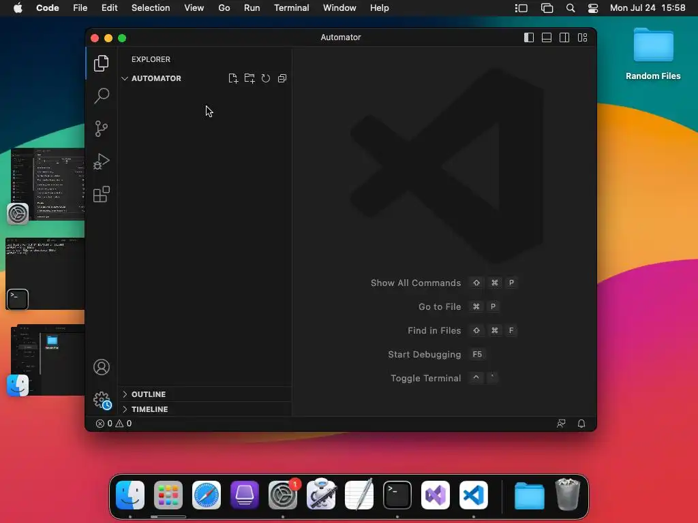
Task: Create a new folder in AUTOMATOR
Action: (x=249, y=79)
